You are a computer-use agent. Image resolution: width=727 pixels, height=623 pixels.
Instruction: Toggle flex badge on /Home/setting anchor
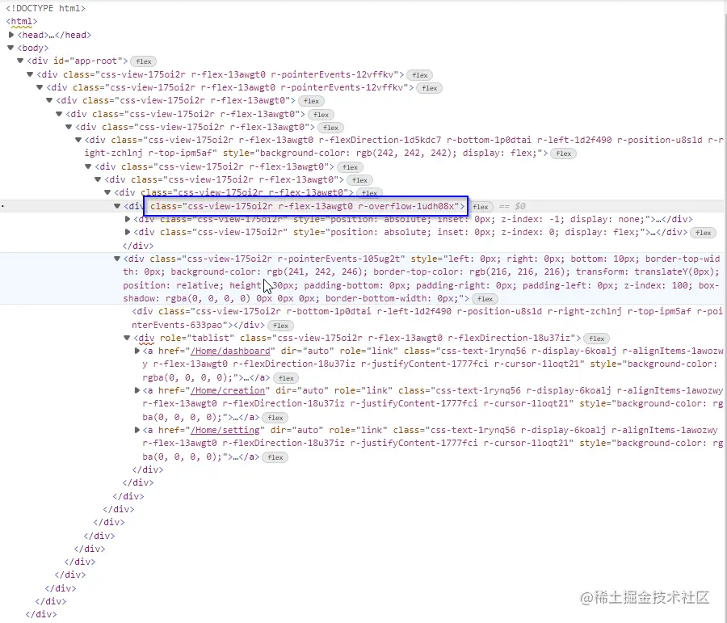(275, 457)
